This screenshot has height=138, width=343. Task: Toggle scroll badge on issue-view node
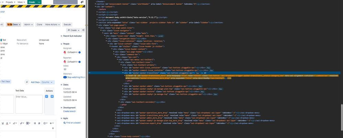[x=161, y=36]
